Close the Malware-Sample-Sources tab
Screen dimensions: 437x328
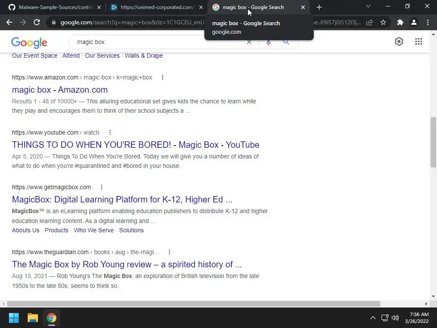(x=99, y=7)
